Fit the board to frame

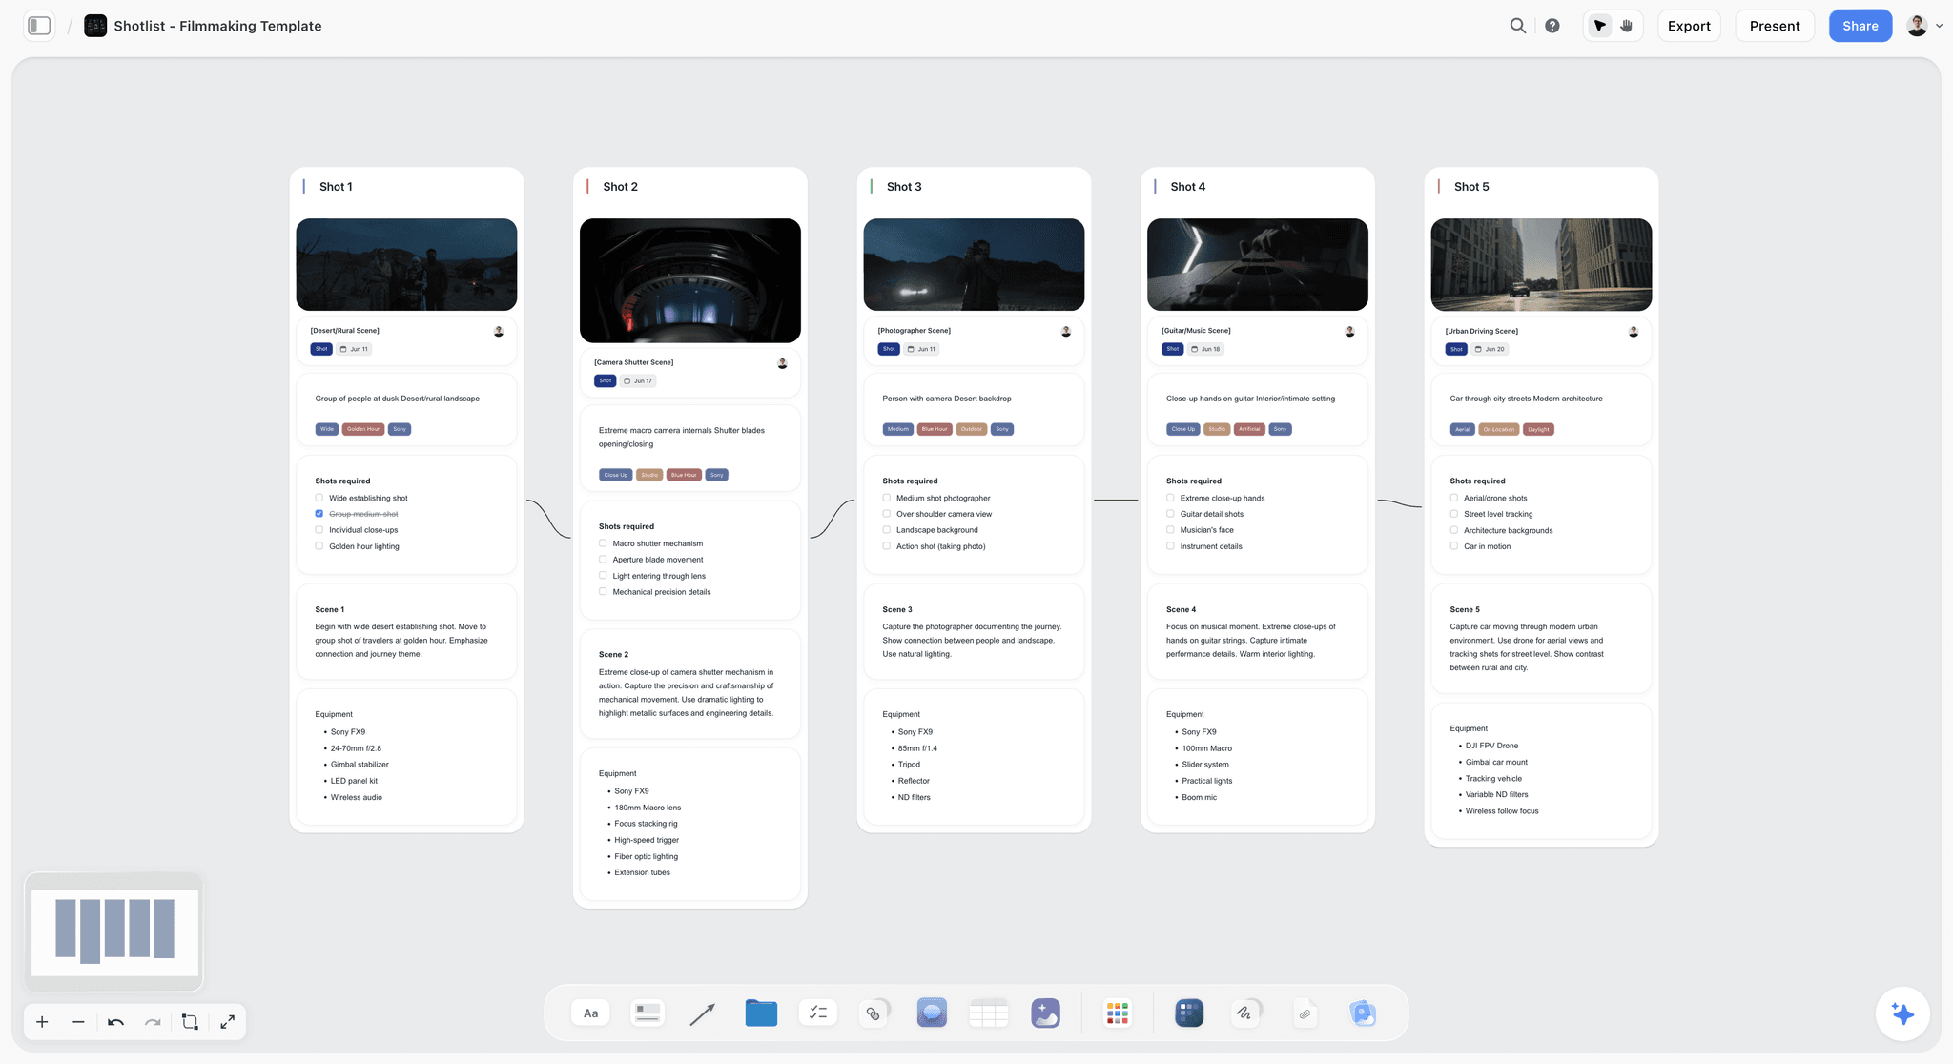point(190,1022)
